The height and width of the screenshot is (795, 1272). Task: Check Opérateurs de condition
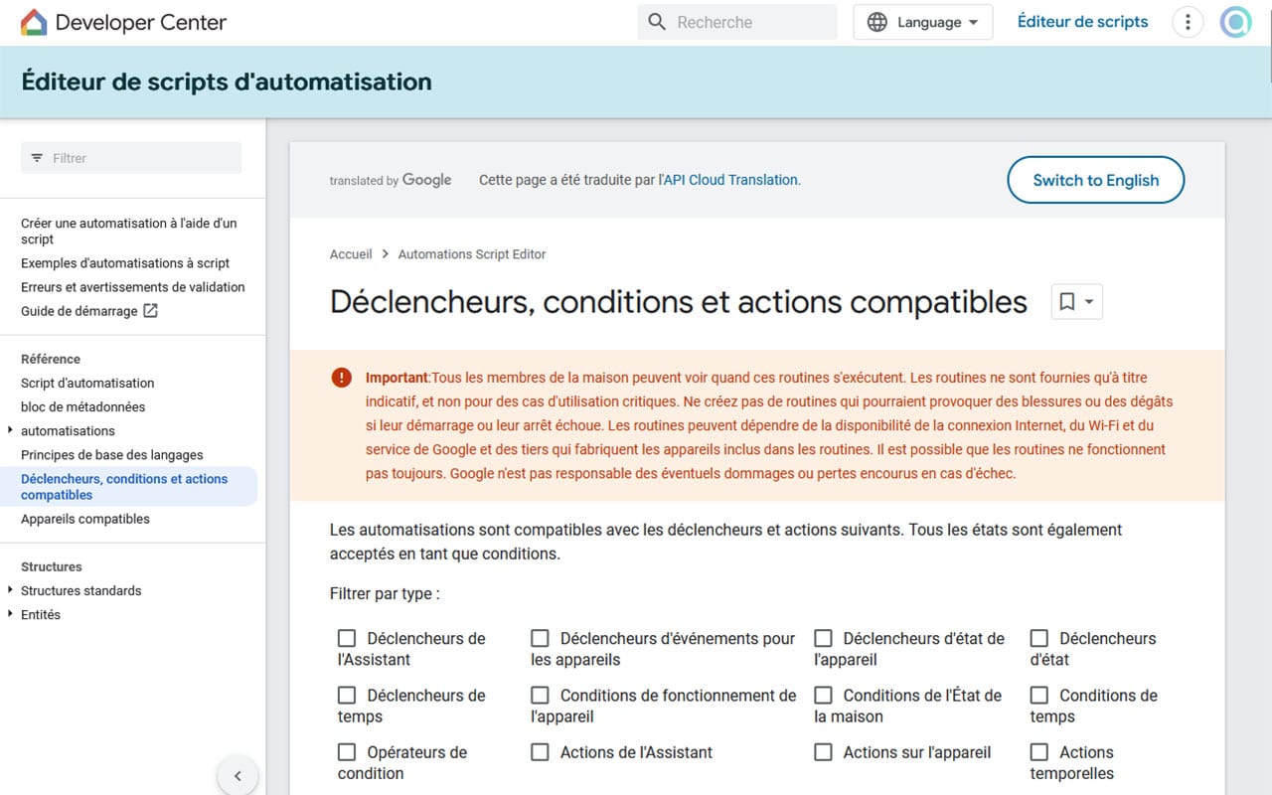tap(347, 752)
